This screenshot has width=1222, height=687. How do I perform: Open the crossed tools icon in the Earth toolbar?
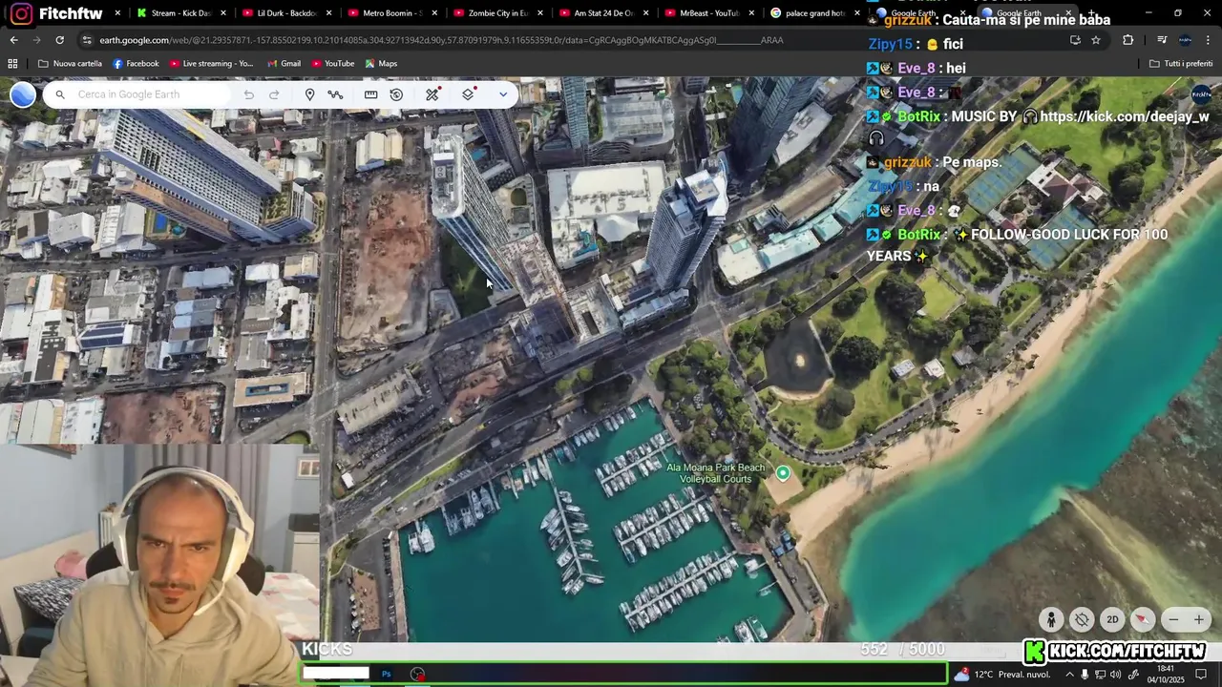pos(432,94)
